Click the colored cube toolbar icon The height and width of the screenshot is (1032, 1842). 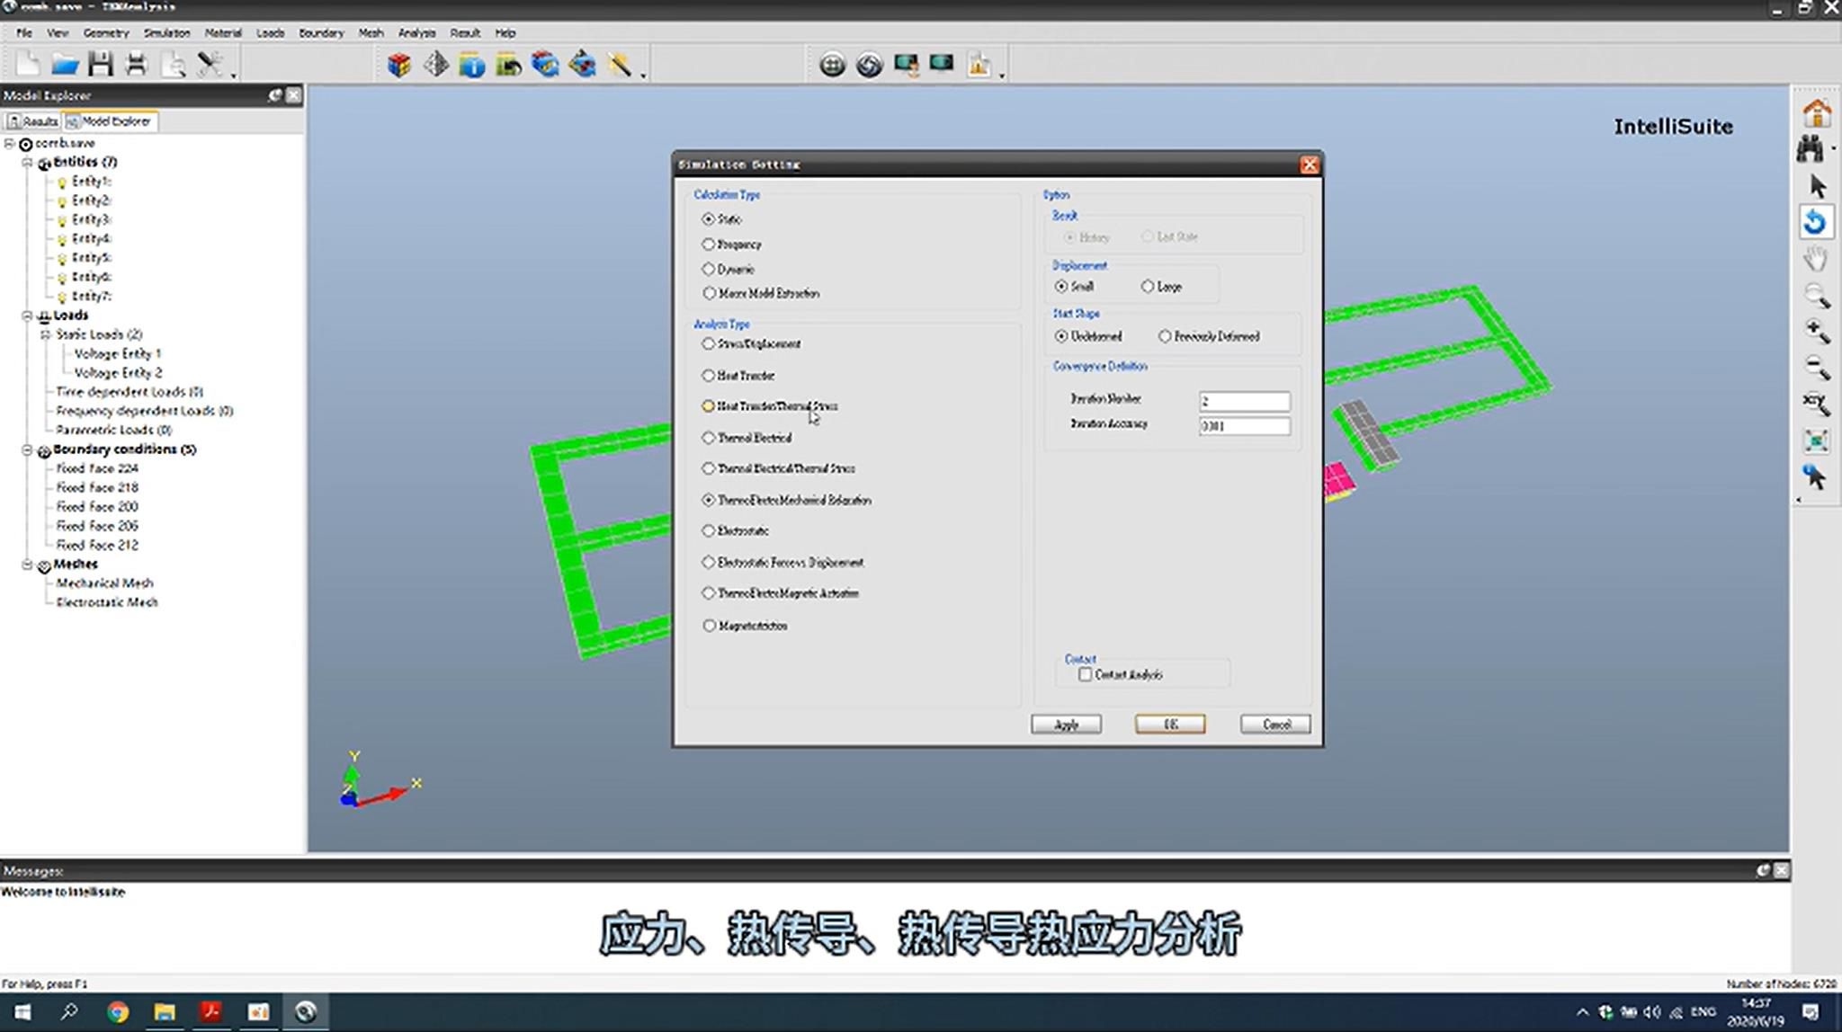pyautogui.click(x=399, y=65)
